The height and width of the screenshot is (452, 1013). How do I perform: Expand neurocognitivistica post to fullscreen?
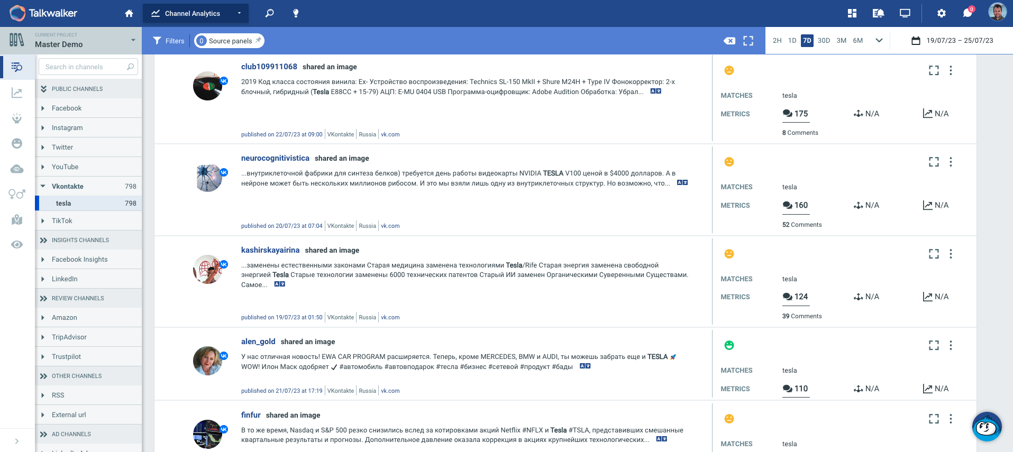(934, 162)
